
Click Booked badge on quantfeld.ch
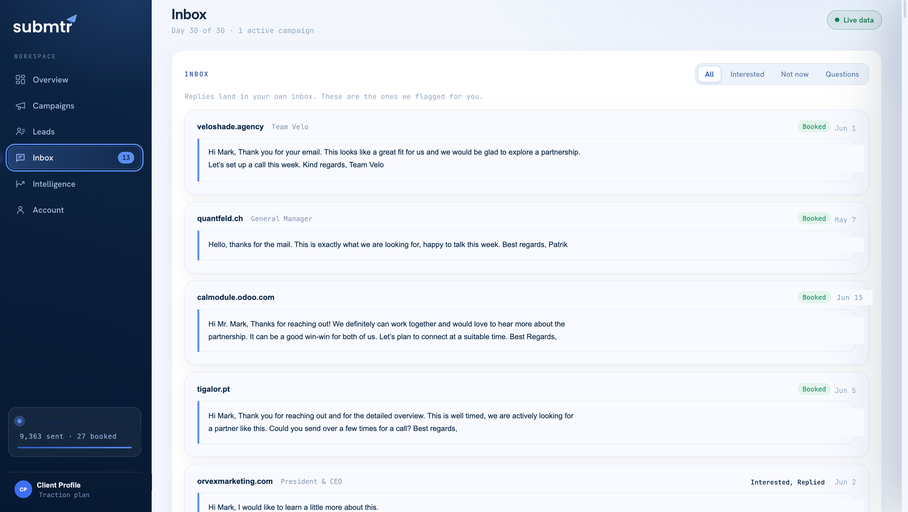[x=814, y=218]
